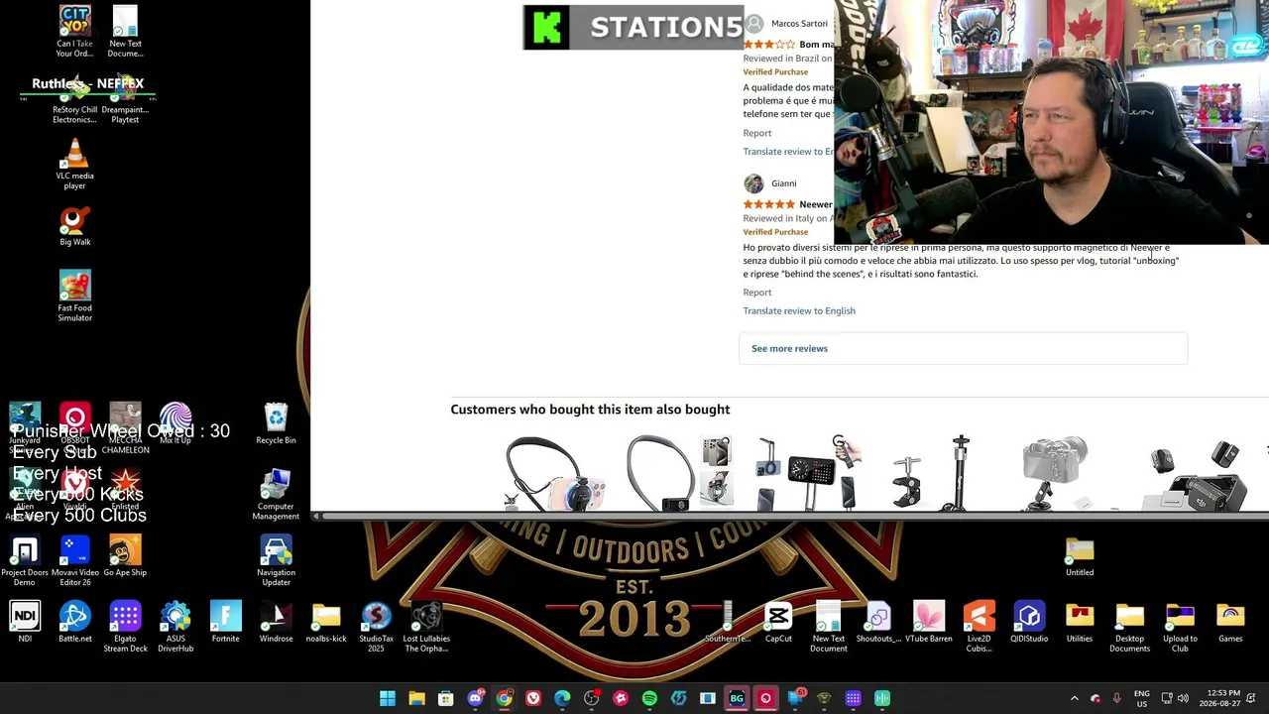The height and width of the screenshot is (714, 1269).
Task: Open the Big Walk desktop icon
Action: pyautogui.click(x=74, y=226)
